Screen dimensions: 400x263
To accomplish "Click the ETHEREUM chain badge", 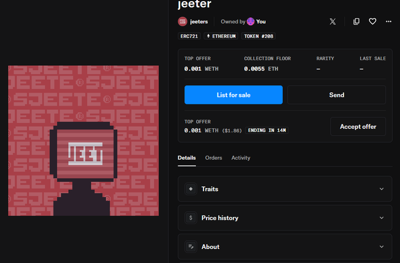I will [x=221, y=36].
